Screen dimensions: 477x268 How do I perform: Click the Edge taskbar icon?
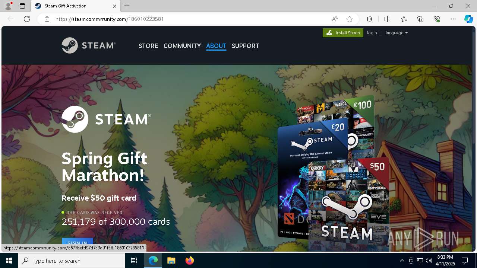(153, 261)
